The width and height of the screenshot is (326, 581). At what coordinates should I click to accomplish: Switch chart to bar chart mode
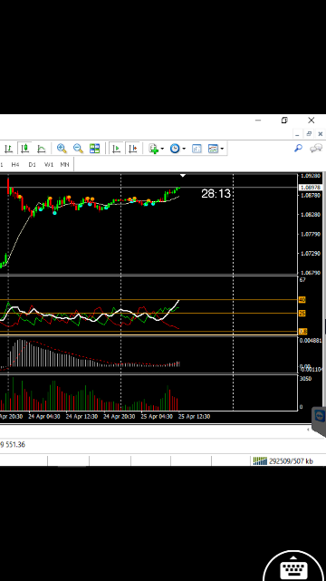click(8, 149)
